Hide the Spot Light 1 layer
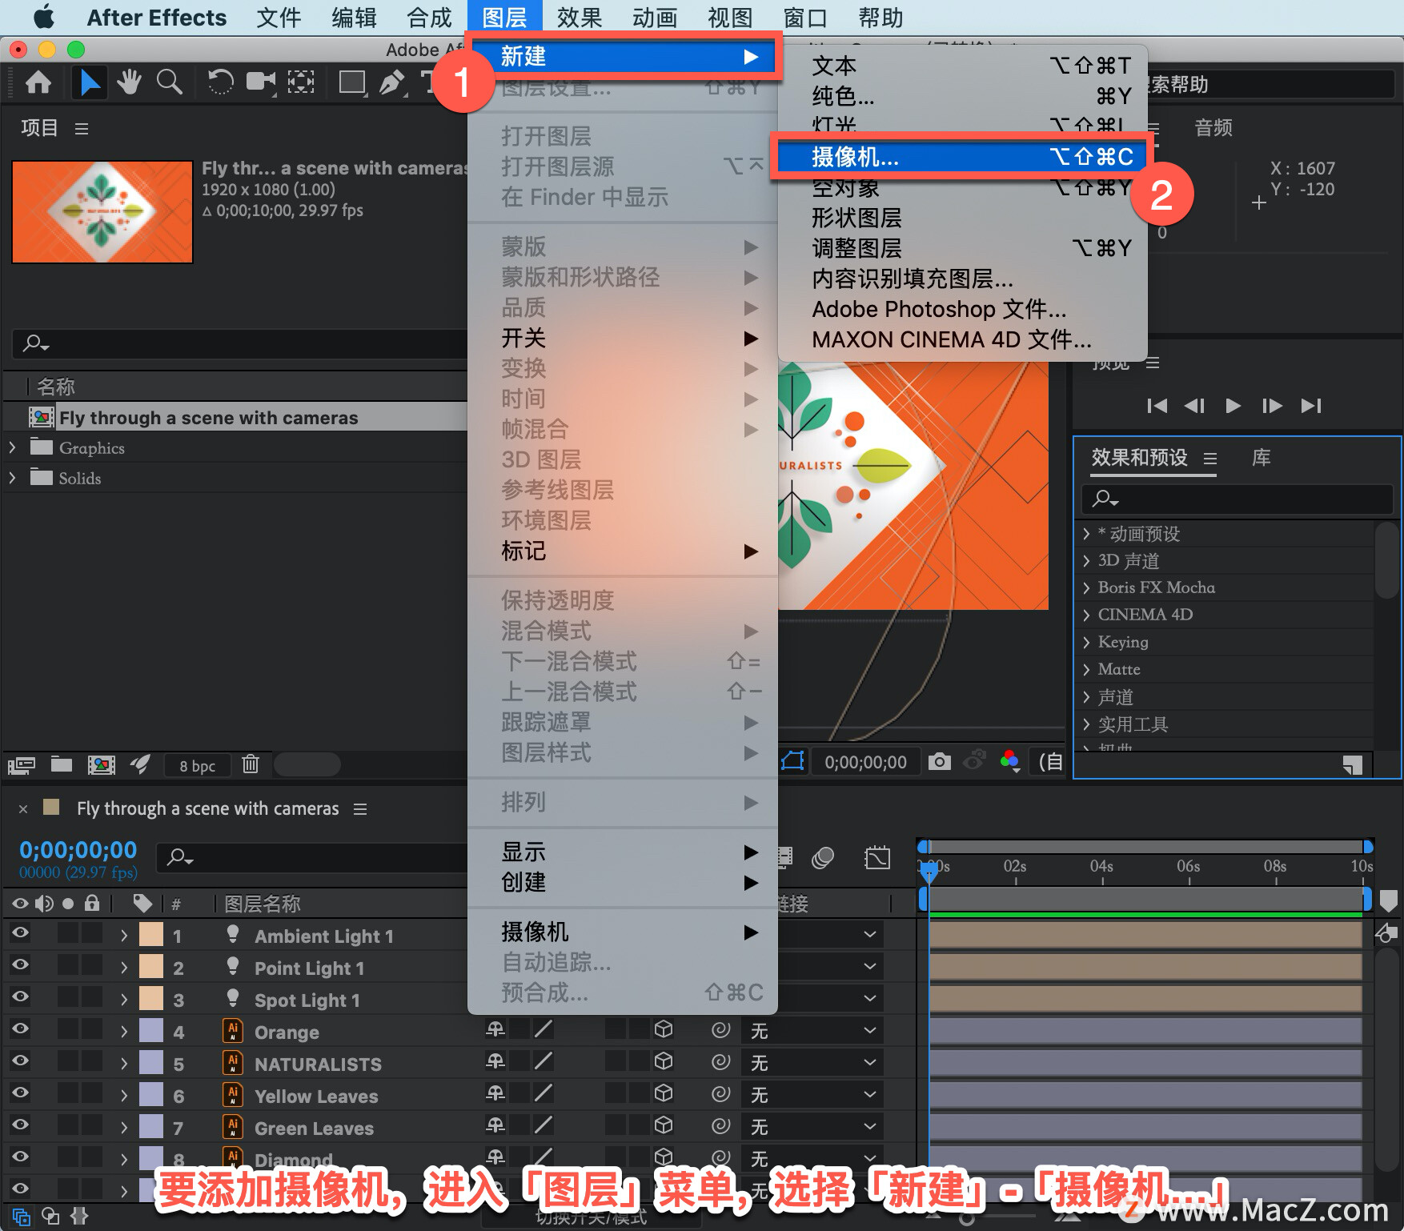The width and height of the screenshot is (1404, 1231). tap(20, 996)
